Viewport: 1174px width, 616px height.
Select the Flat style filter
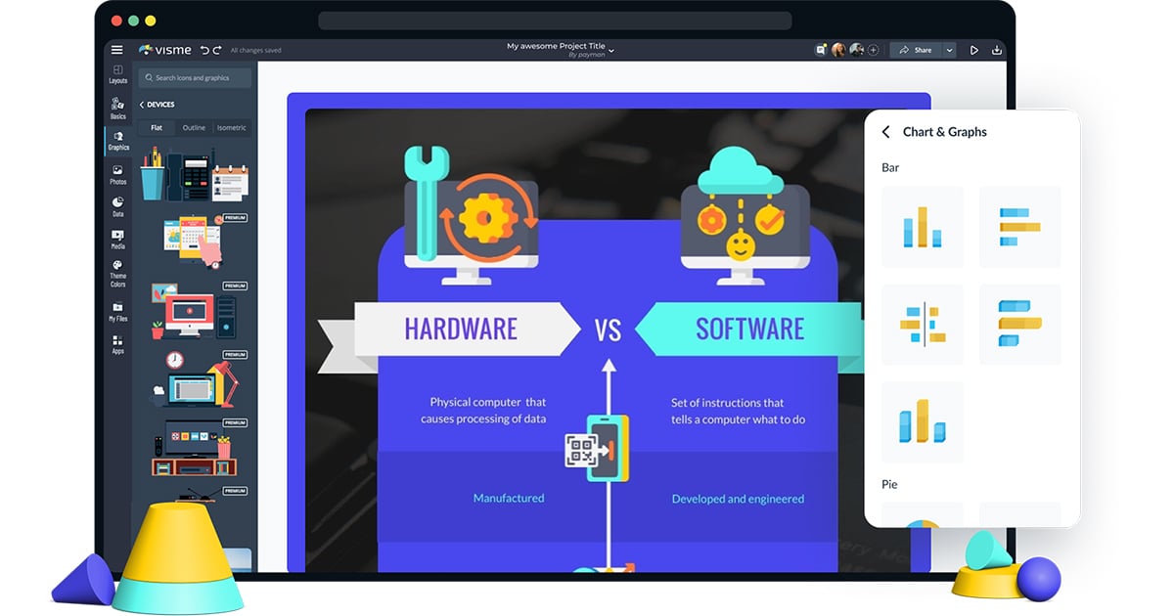(x=156, y=127)
